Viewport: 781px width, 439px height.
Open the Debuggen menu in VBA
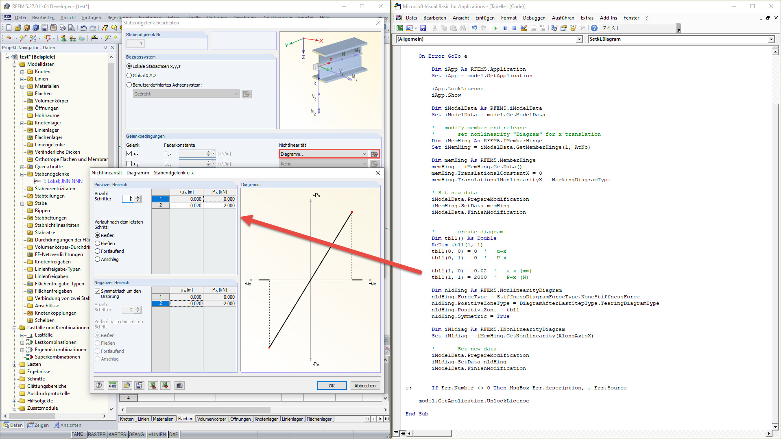click(x=534, y=18)
